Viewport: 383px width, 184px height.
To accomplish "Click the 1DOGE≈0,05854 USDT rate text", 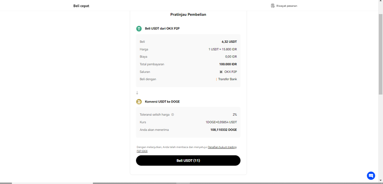I will coord(221,122).
